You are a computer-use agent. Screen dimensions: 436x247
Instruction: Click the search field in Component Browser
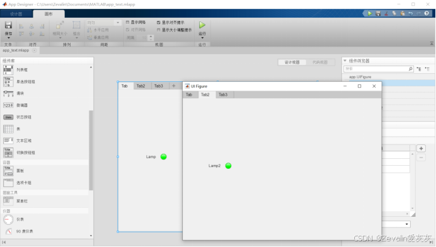tap(379, 69)
